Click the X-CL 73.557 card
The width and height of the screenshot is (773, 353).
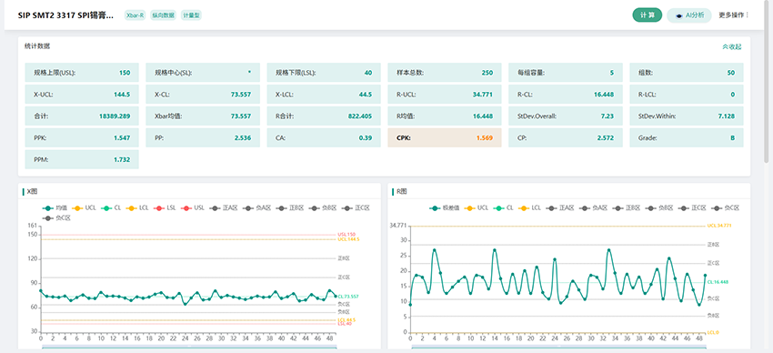point(203,95)
